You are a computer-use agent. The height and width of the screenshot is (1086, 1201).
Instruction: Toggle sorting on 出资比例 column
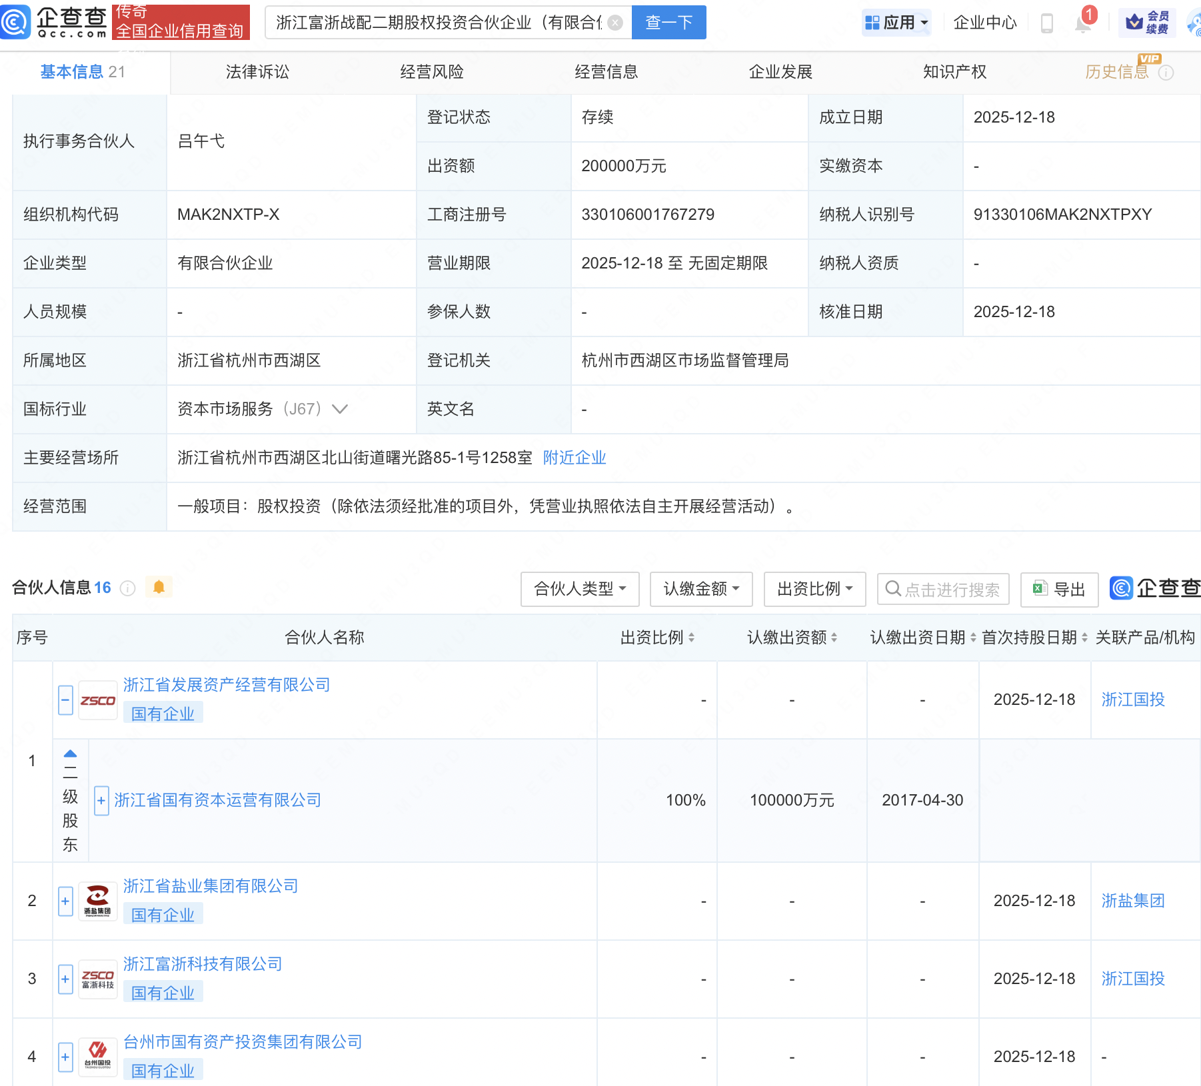point(693,638)
